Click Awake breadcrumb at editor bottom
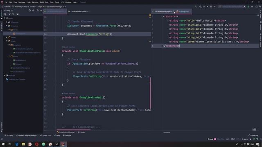The height and width of the screenshot is (147, 262). [x=82, y=132]
